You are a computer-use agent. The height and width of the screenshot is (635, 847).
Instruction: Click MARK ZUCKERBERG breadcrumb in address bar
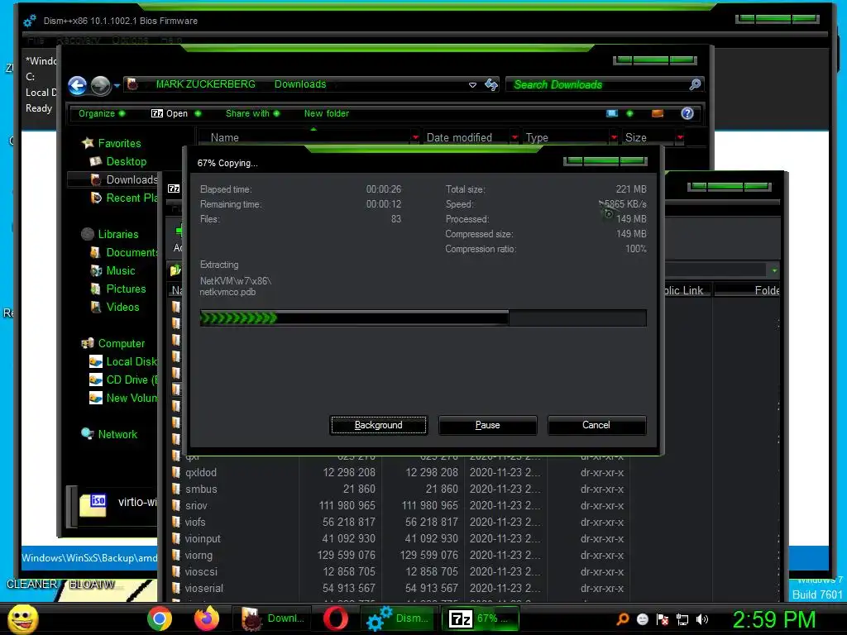[205, 84]
